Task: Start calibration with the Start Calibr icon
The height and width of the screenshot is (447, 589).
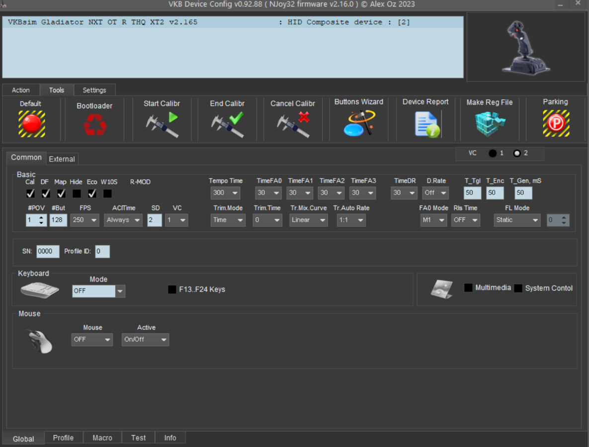Action: point(162,124)
